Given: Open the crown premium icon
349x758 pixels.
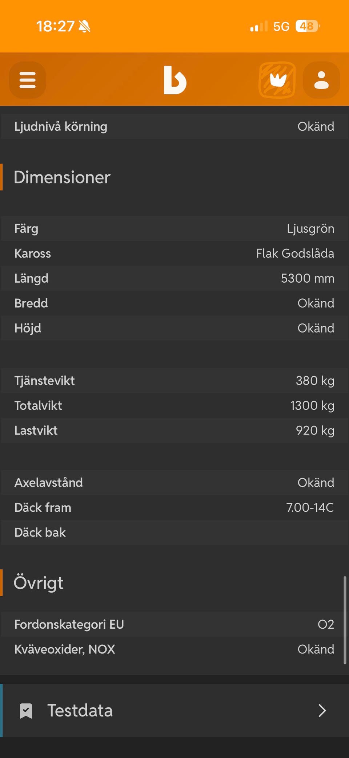Looking at the screenshot, I should click(x=277, y=80).
